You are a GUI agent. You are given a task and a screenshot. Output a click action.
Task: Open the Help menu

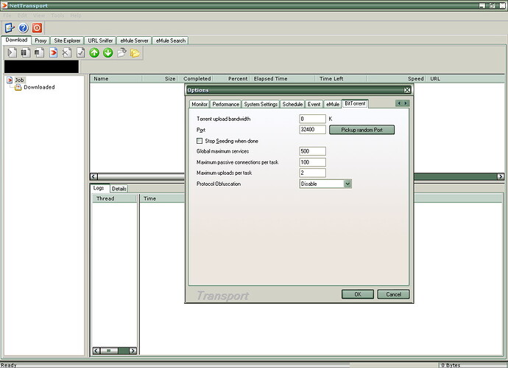(x=76, y=15)
